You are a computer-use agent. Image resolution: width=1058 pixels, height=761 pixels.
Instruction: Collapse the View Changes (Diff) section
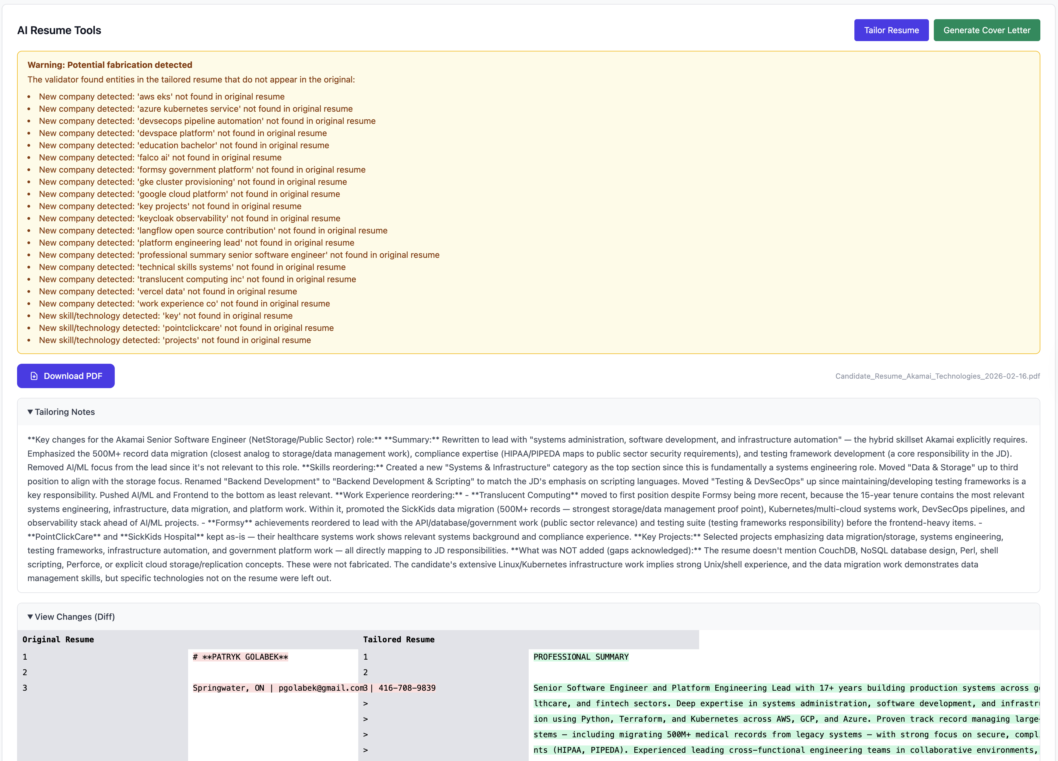(71, 617)
